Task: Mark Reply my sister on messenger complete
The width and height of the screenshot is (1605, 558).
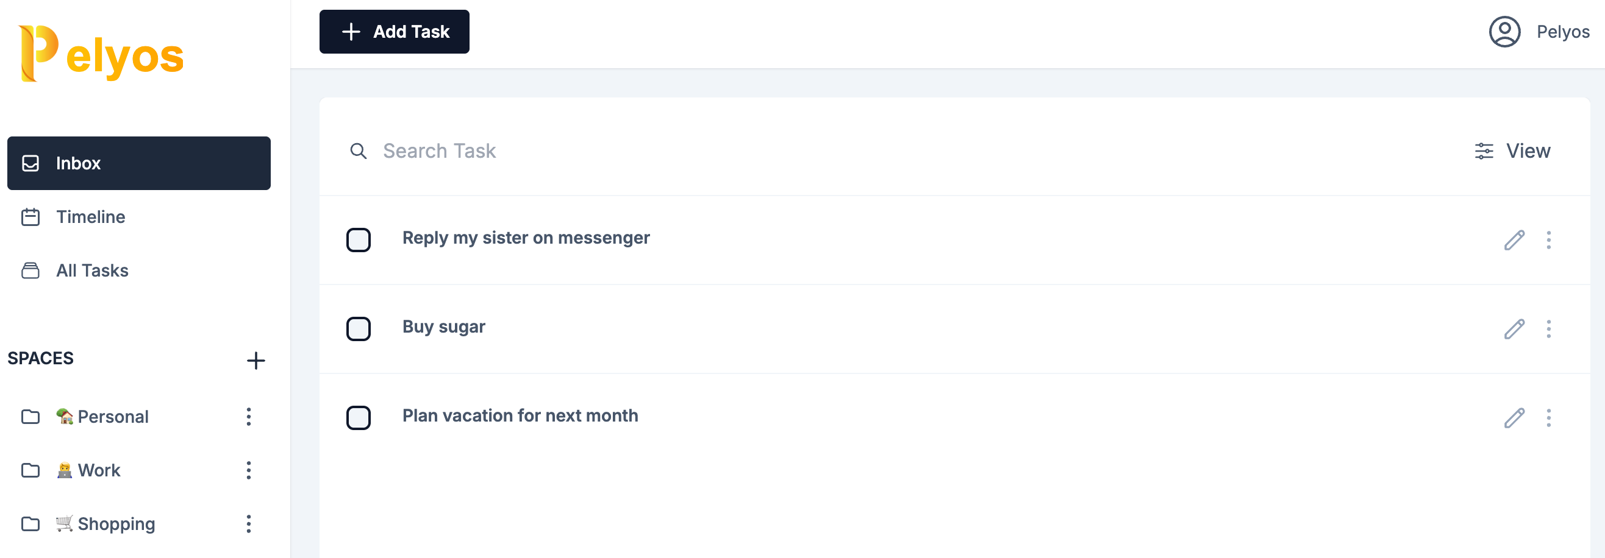Action: coord(359,239)
